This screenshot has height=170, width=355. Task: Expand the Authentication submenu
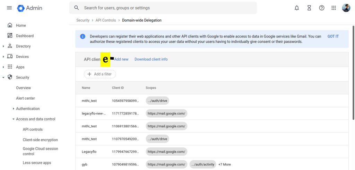point(14,109)
